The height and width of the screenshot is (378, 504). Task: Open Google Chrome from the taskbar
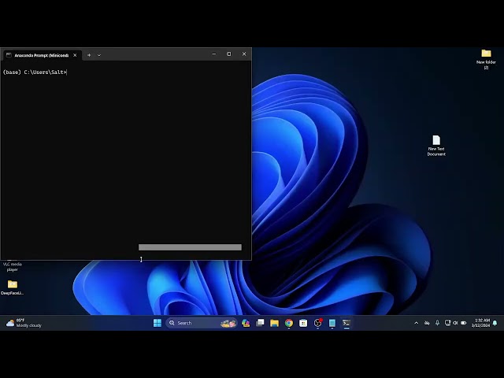pyautogui.click(x=289, y=323)
